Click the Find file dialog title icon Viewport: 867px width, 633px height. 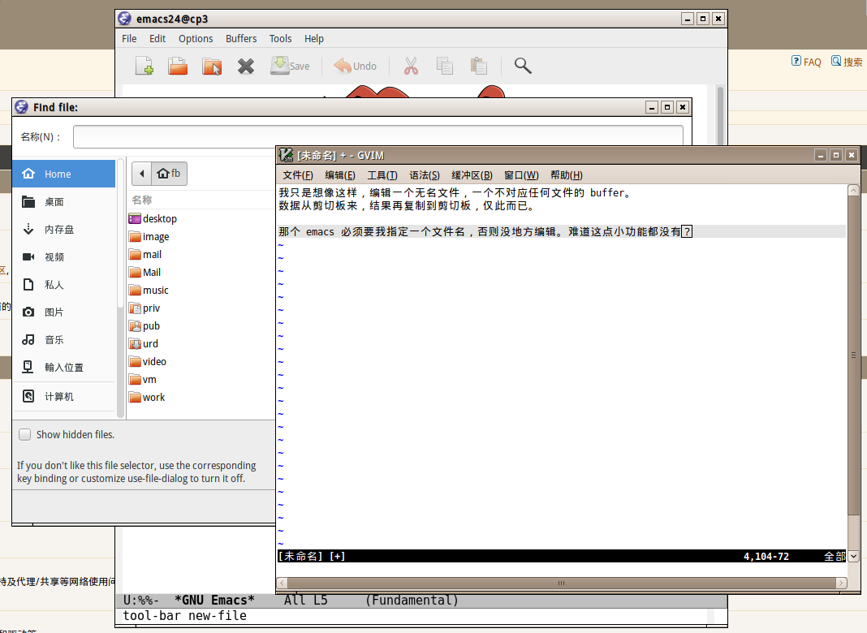22,107
